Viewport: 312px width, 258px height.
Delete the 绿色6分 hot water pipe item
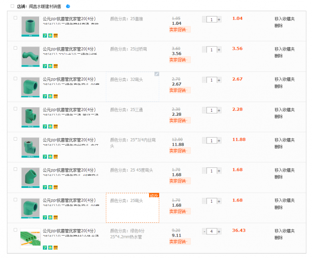click(278, 238)
